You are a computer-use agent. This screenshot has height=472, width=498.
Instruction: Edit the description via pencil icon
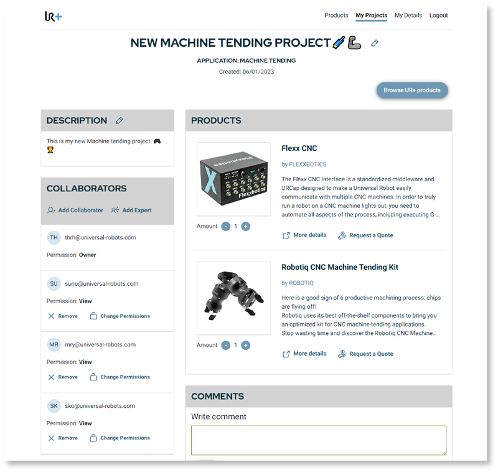(119, 120)
